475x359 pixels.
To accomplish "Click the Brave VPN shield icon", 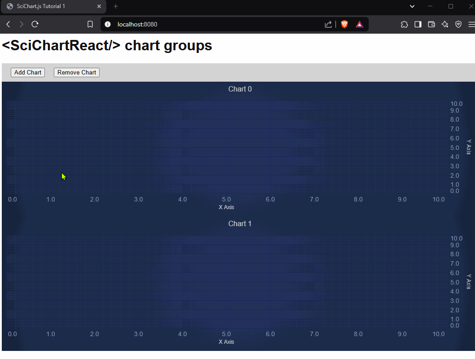I will (458, 24).
